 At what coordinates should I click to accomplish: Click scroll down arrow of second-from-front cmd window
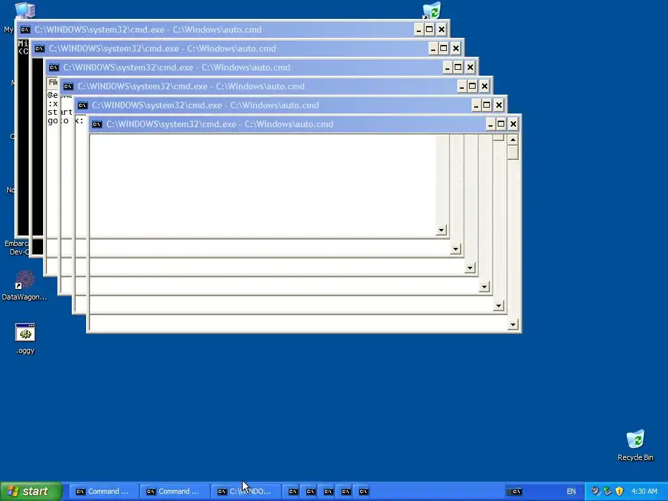pos(498,306)
